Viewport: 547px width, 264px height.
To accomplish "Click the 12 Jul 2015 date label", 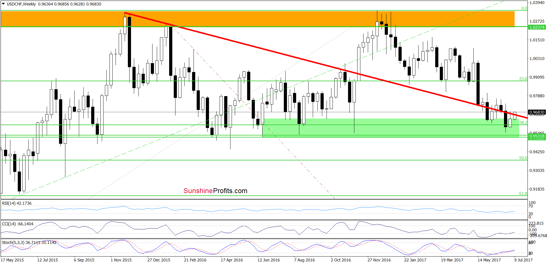I will click(48, 260).
